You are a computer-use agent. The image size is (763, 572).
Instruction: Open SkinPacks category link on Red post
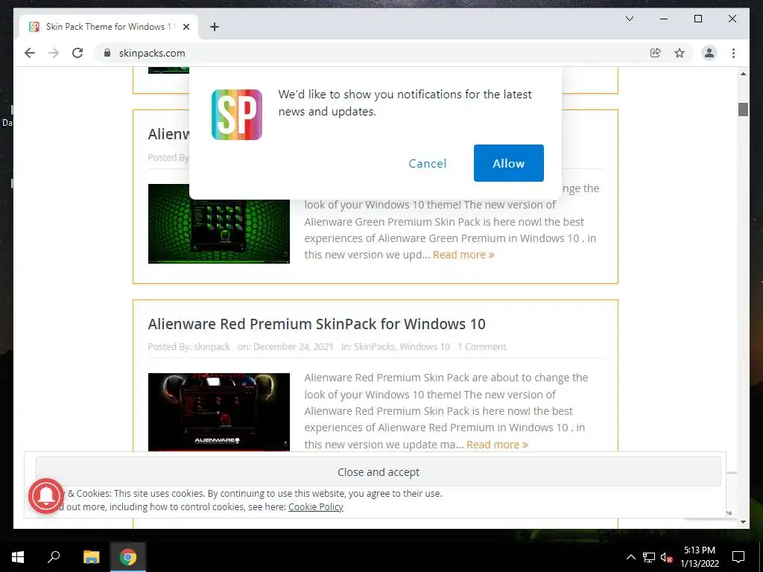pos(374,347)
